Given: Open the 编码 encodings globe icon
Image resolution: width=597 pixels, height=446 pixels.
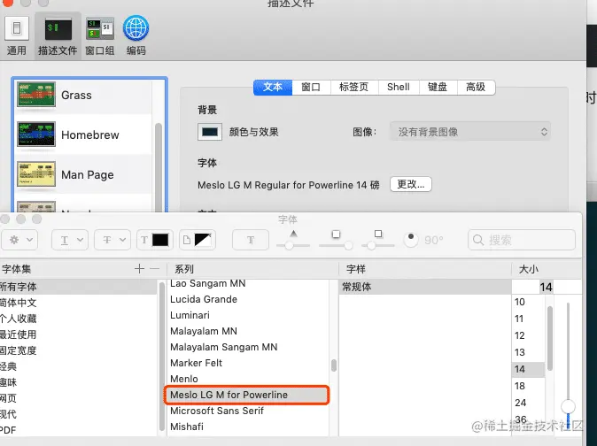Looking at the screenshot, I should (136, 35).
